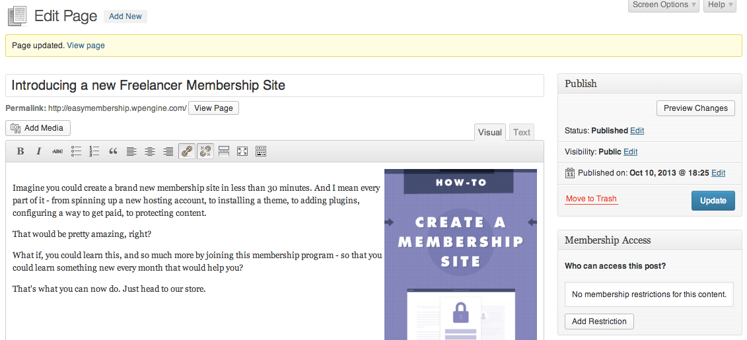Expand the Screen Options dropdown
The height and width of the screenshot is (340, 747).
664,5
